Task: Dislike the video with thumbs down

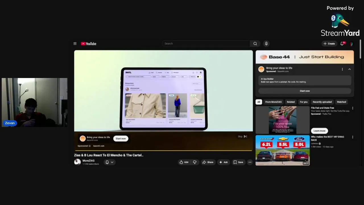Action: point(195,162)
